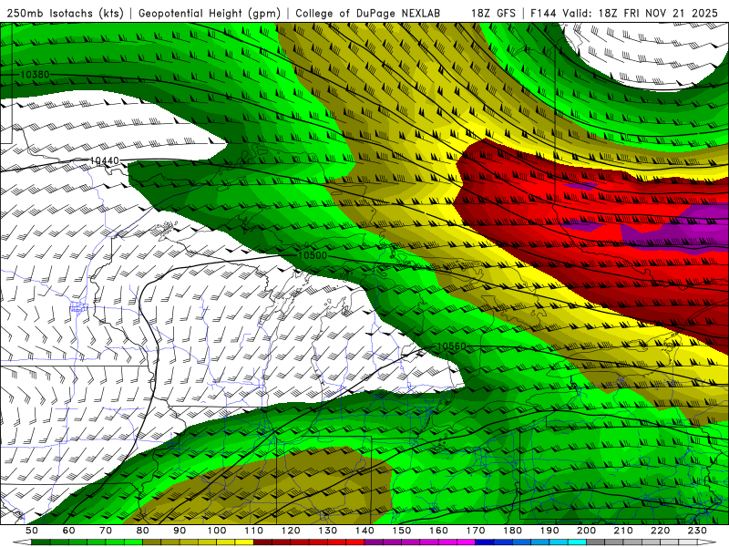Click the 70 value on the color scale
The image size is (729, 547).
(x=106, y=531)
